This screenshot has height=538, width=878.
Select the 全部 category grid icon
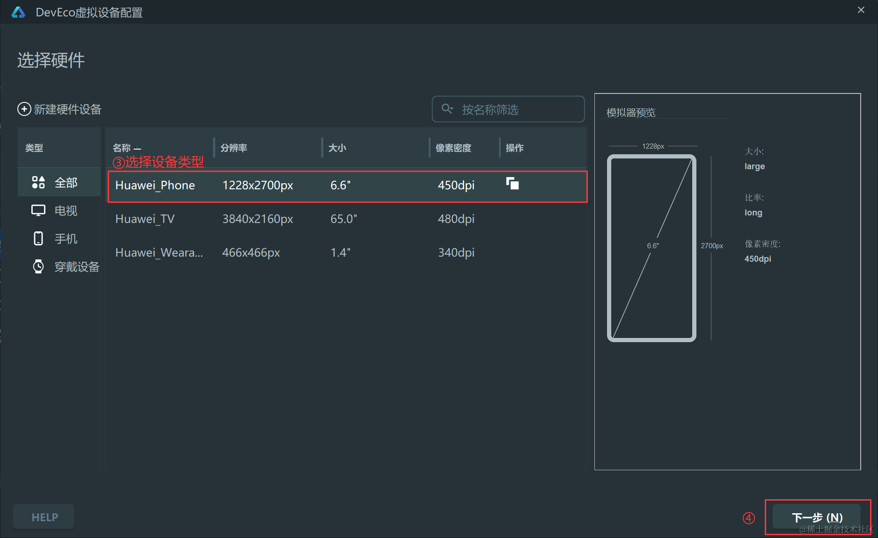[38, 182]
